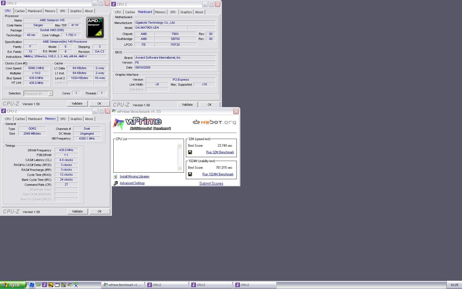Viewport: 462px width, 289px height.
Task: Click the CPU List scroll up arrow
Action: click(180, 146)
